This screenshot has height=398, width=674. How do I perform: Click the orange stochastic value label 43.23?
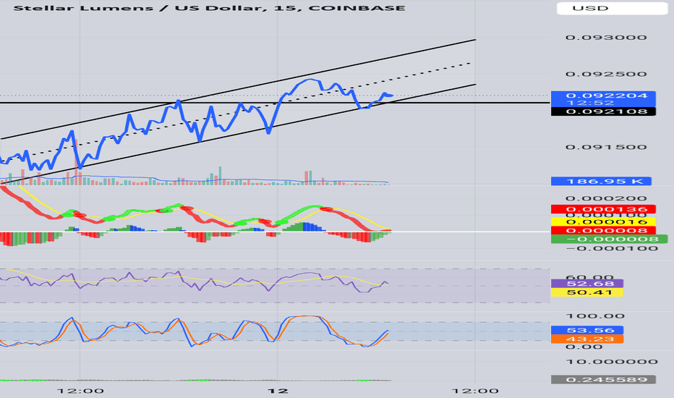(586, 339)
